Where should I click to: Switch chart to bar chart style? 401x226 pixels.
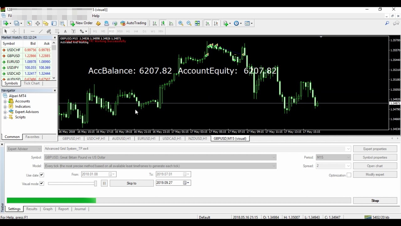pyautogui.click(x=155, y=23)
